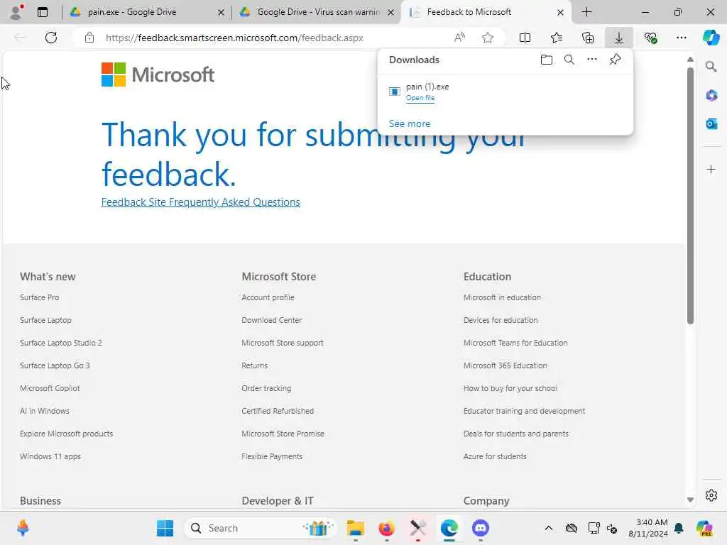Open notifications bell in taskbar
This screenshot has height=545, width=727.
679,528
